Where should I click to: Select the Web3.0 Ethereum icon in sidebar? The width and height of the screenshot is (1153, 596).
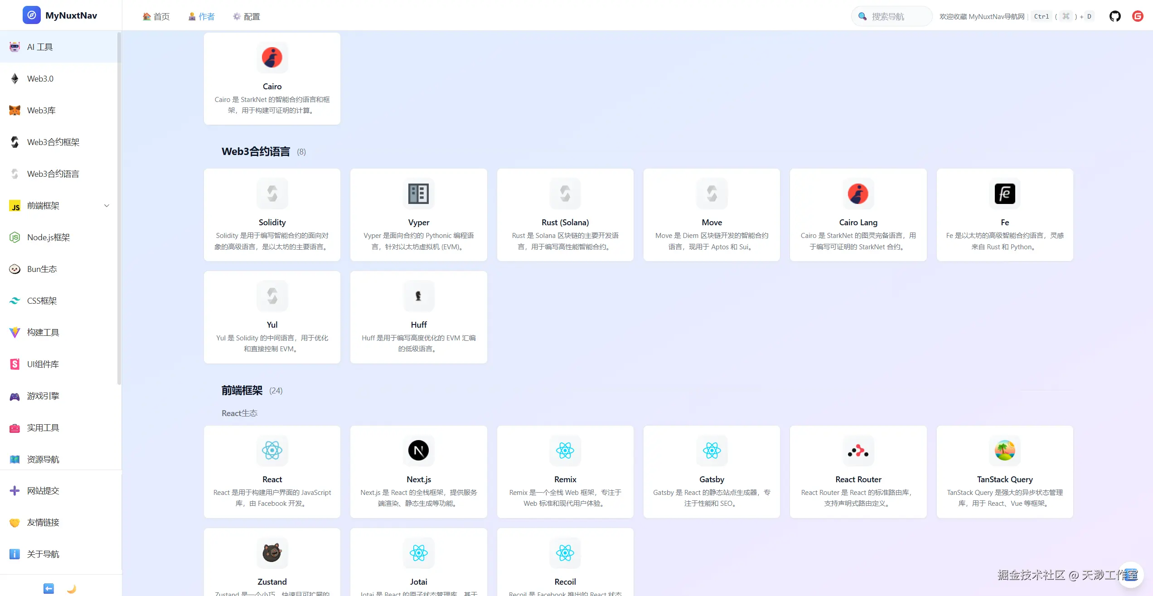click(15, 78)
